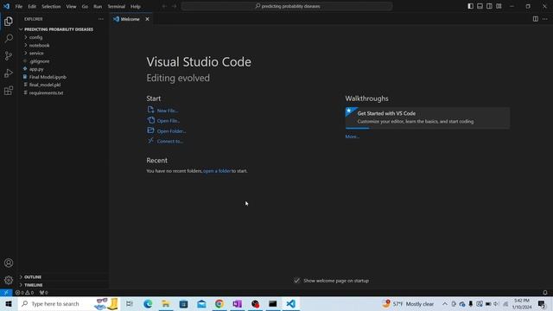Open the View menu
The height and width of the screenshot is (311, 553).
[71, 6]
